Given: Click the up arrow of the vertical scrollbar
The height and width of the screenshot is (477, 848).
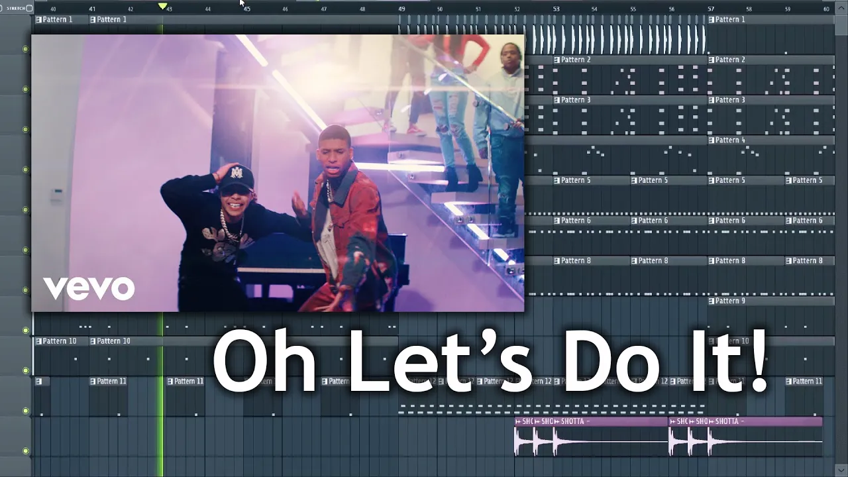Looking at the screenshot, I should (841, 7).
